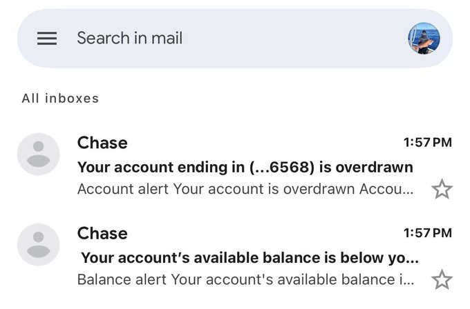Open the hamburger navigation menu

tap(47, 39)
